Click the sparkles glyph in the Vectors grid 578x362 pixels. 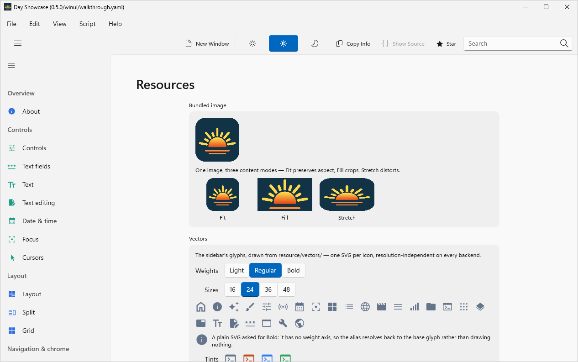tap(234, 307)
